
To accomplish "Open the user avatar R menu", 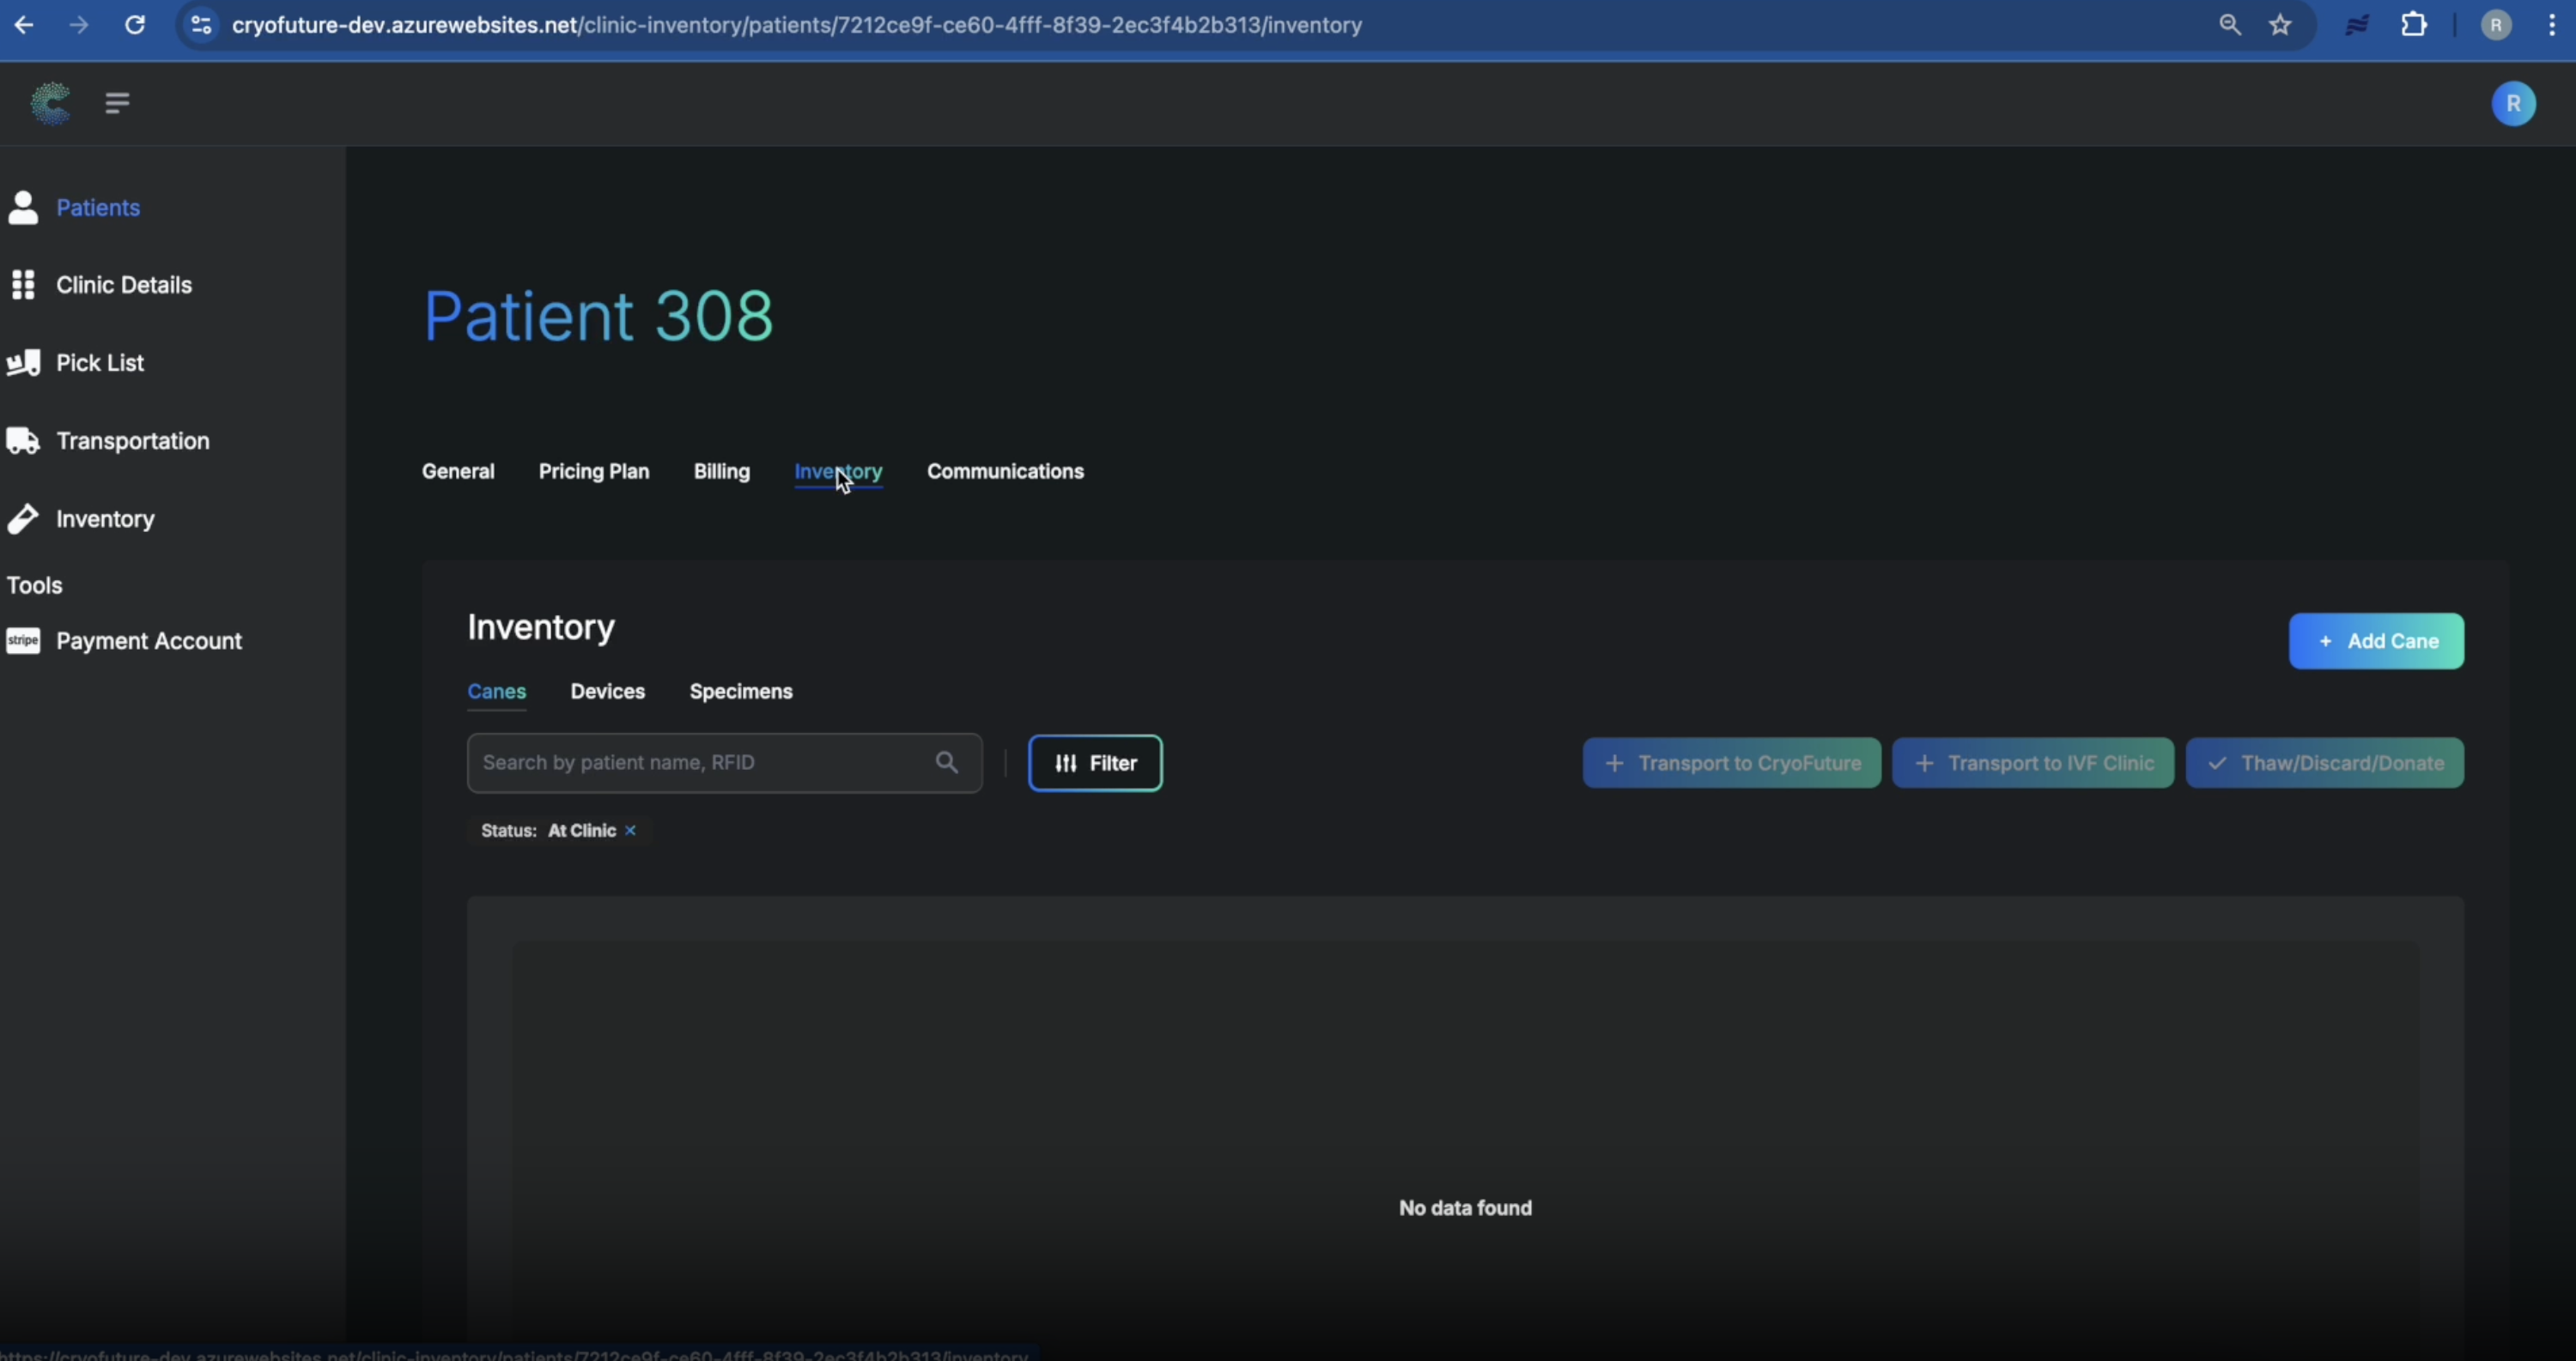I will 2512,104.
